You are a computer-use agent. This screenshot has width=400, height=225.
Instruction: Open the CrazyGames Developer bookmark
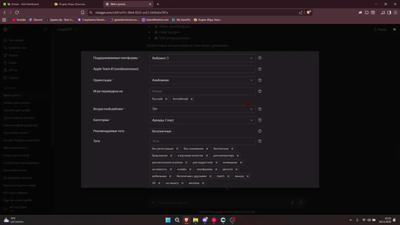92,20
